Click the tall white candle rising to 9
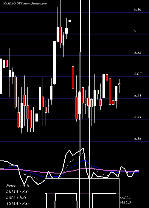Viewport: 149px width, 208px height. tap(55, 63)
